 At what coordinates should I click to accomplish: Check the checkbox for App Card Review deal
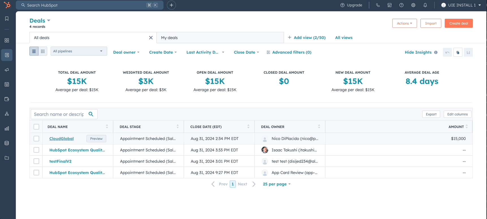(x=36, y=172)
